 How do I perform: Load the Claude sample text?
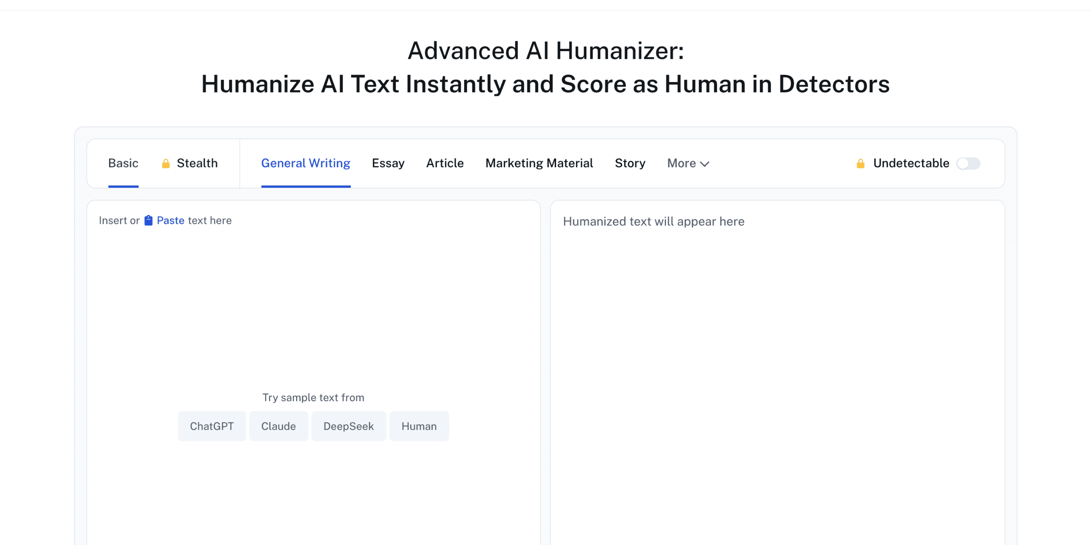278,426
